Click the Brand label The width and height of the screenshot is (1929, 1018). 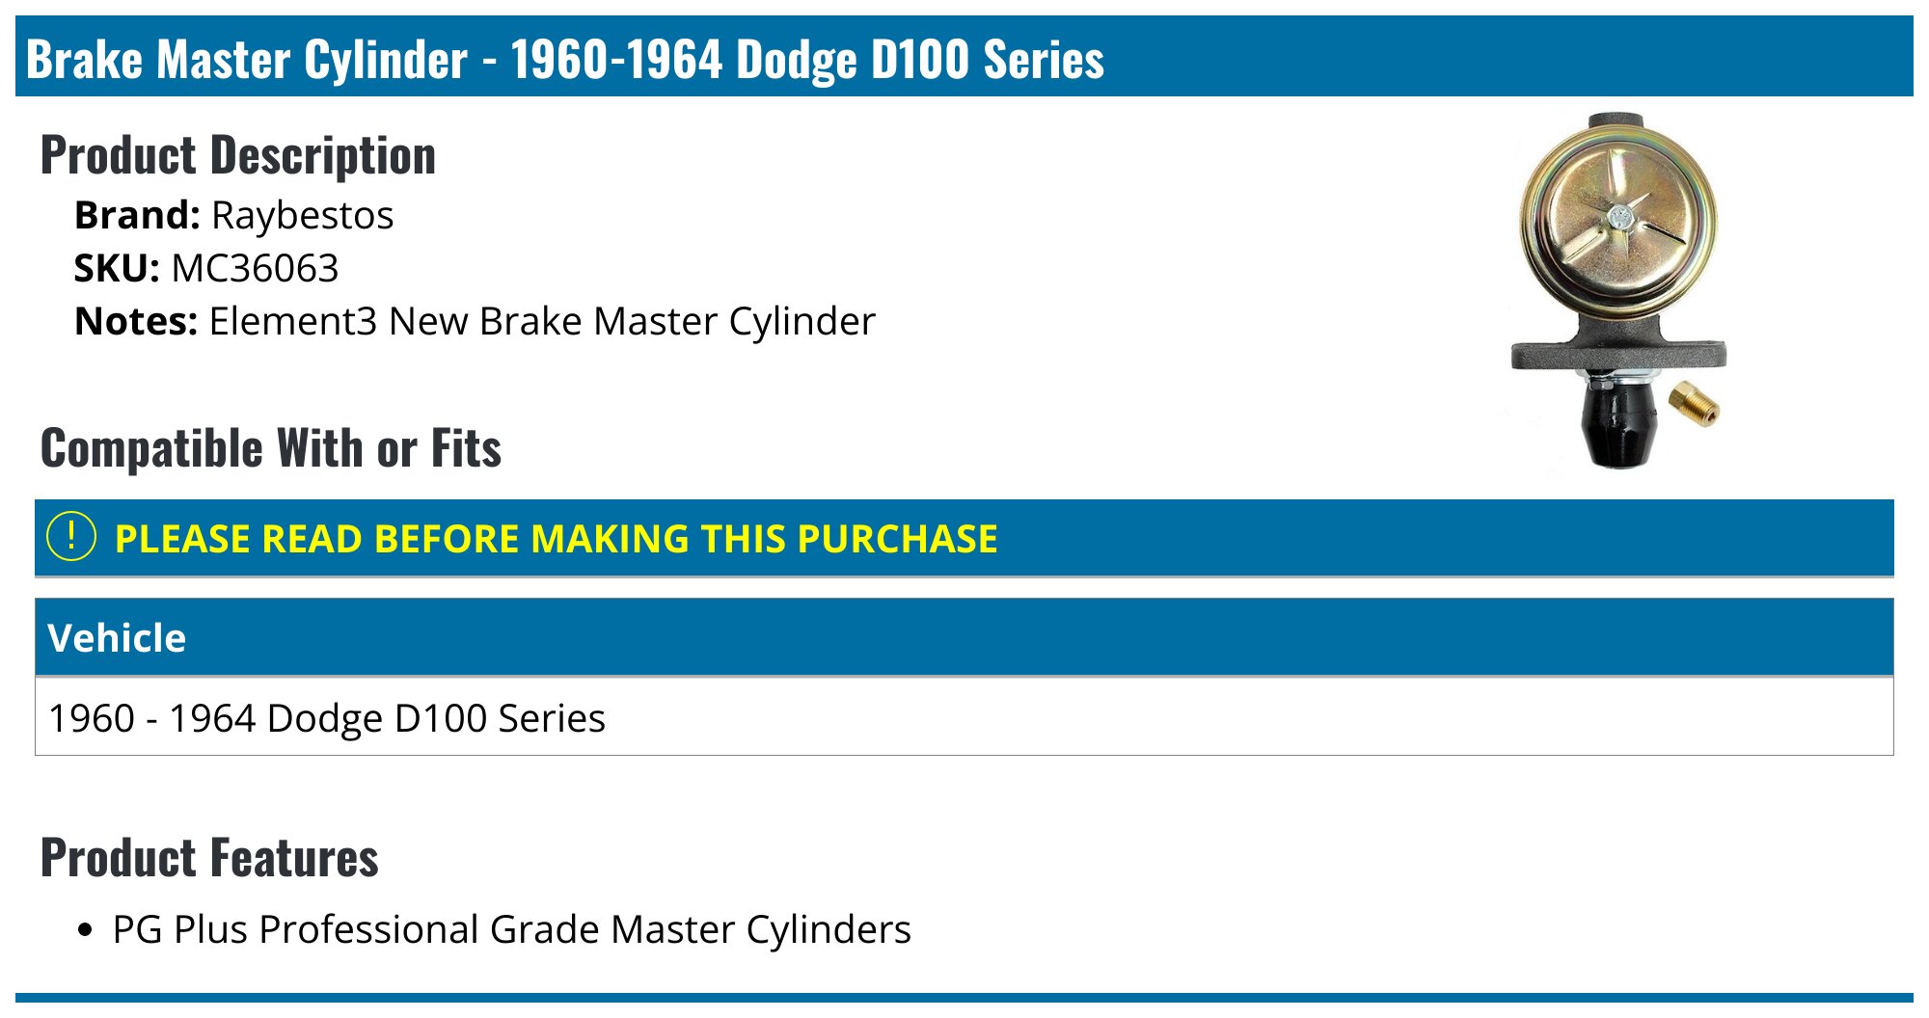[137, 216]
